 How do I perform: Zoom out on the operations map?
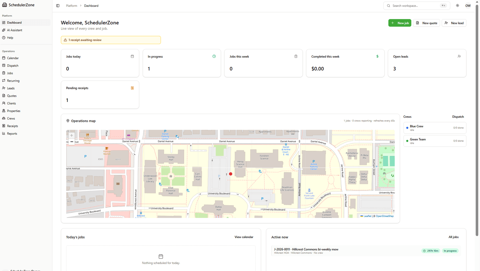[72, 142]
